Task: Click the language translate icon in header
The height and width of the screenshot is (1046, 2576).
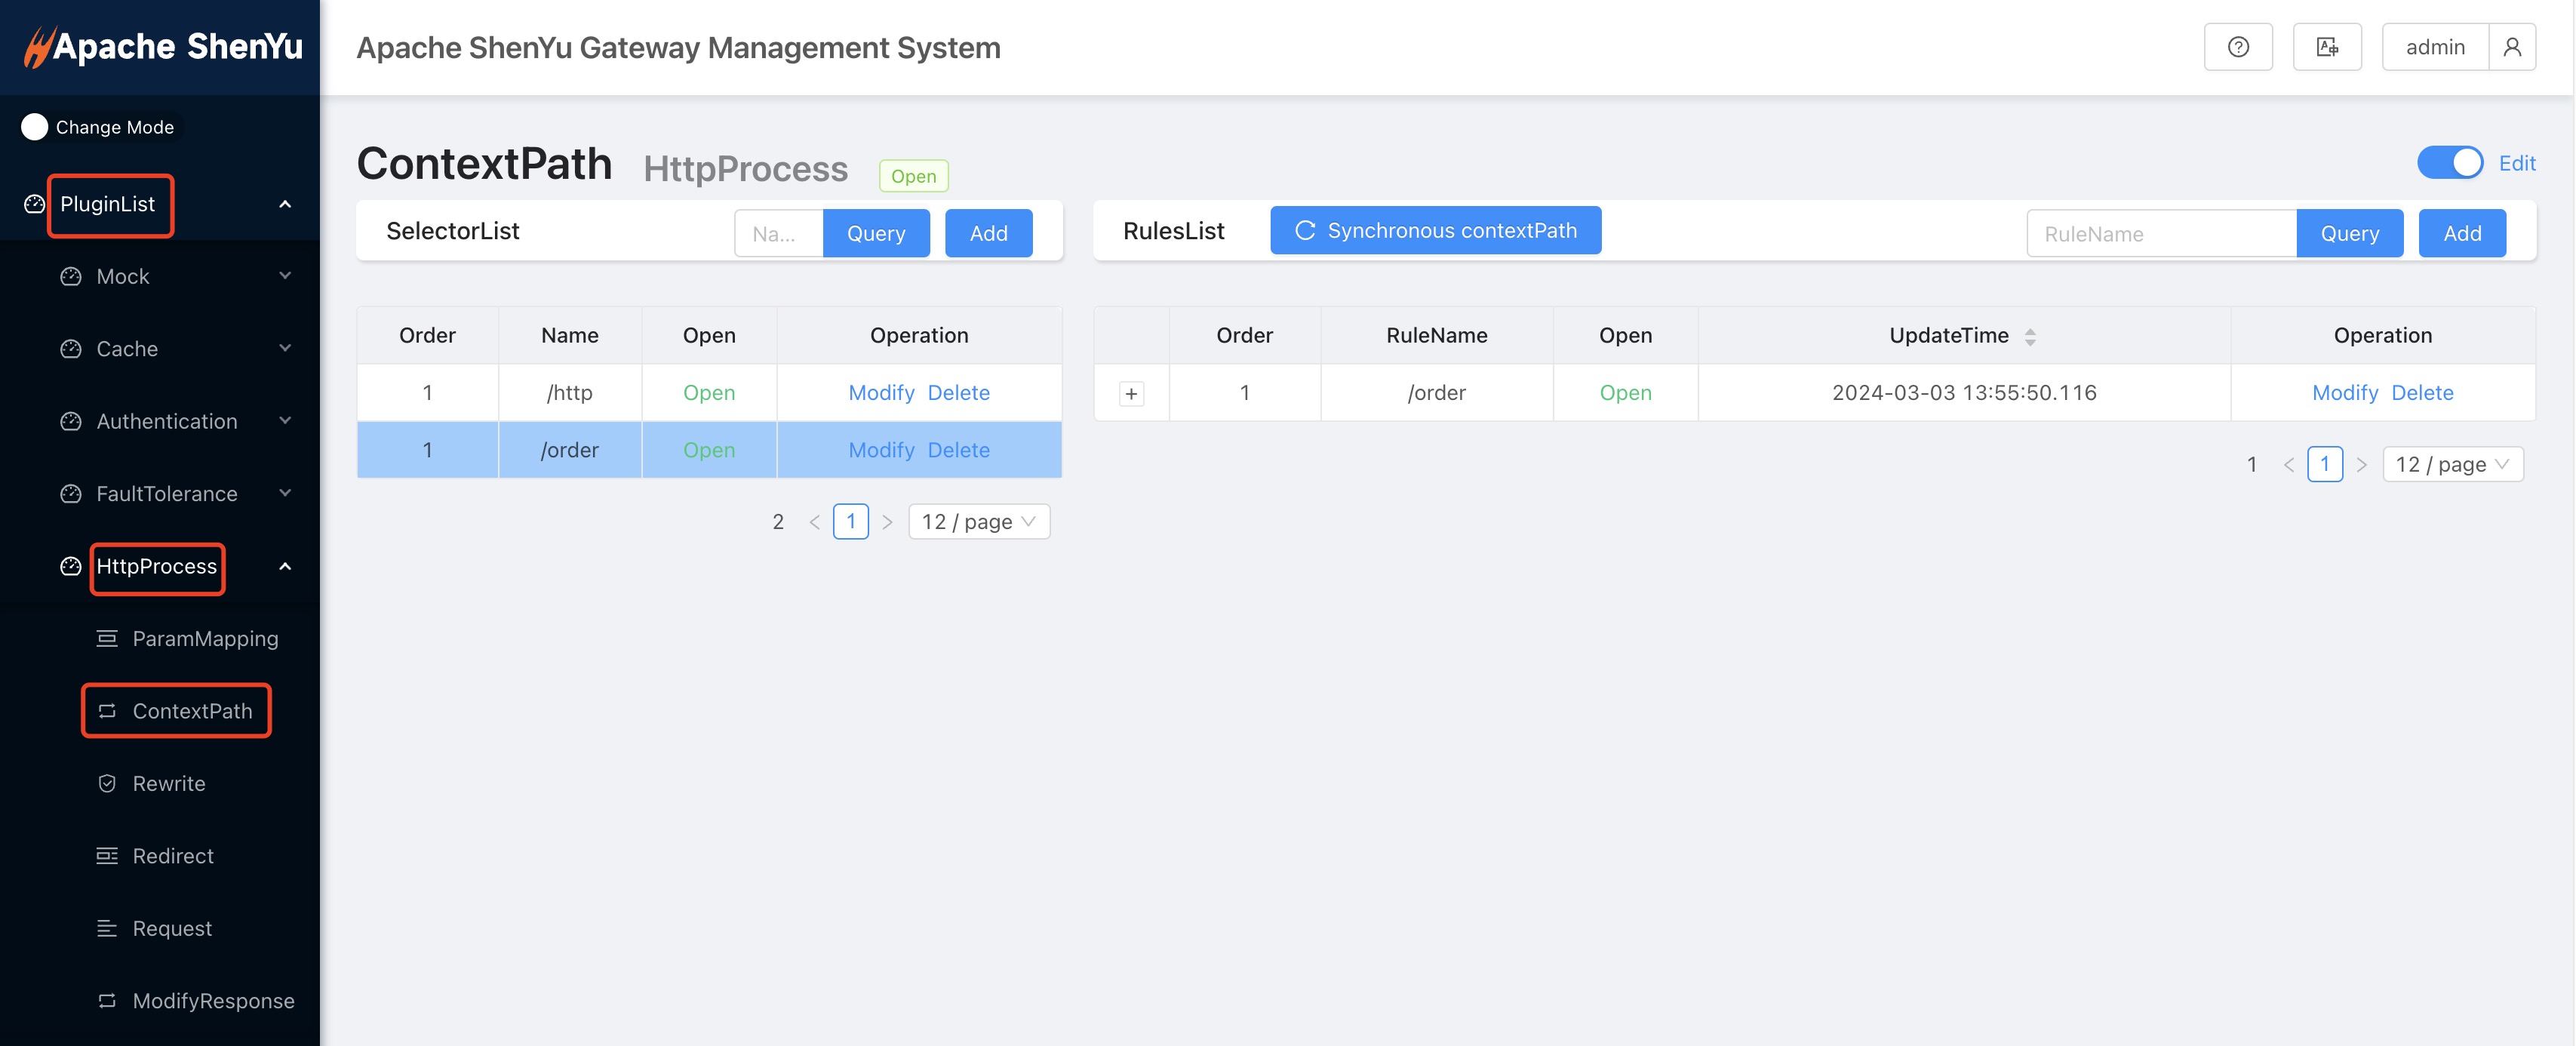Action: coord(2327,47)
